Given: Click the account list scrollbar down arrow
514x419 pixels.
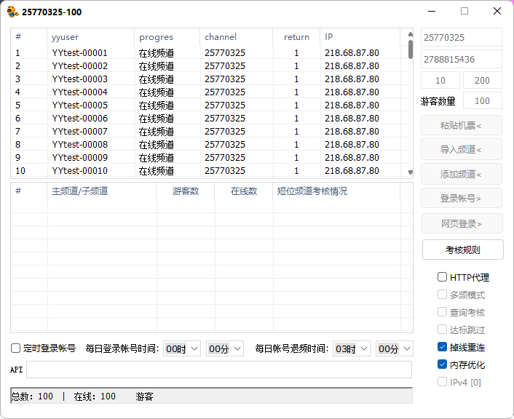Looking at the screenshot, I should tap(410, 172).
